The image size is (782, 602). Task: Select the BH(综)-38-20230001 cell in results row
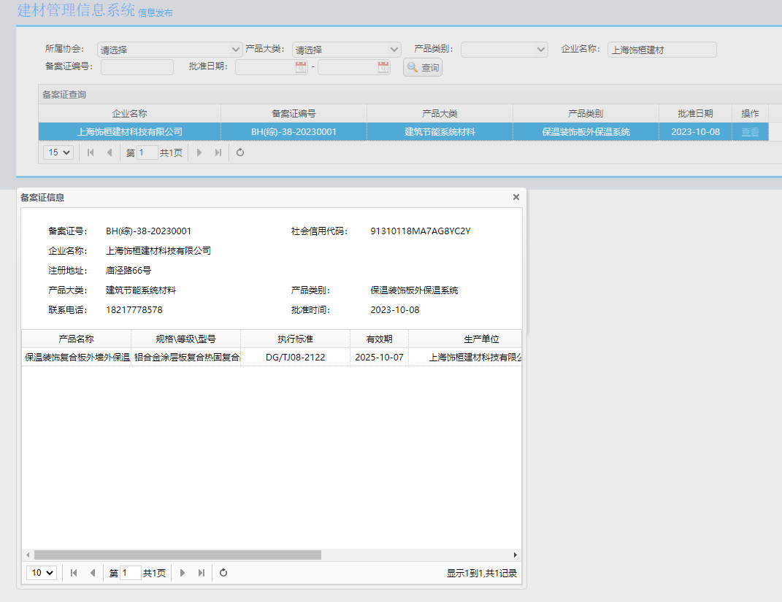coord(294,132)
